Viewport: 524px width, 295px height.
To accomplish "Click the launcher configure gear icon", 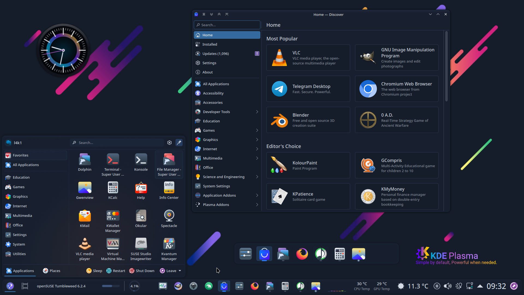I will tap(169, 143).
